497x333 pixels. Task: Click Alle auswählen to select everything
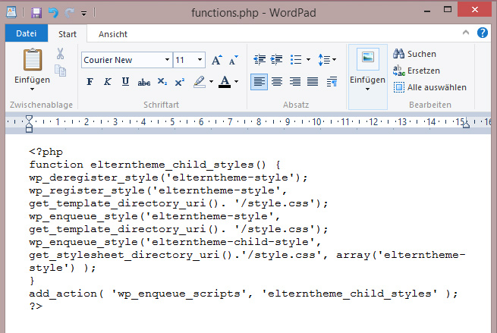pyautogui.click(x=429, y=87)
